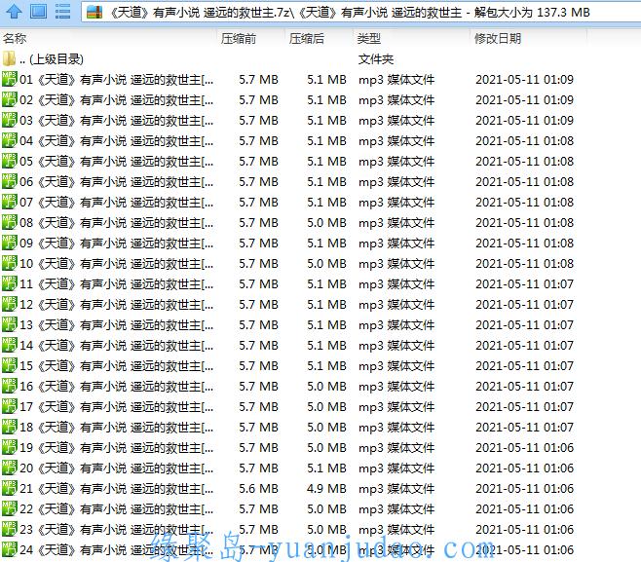Viewport: 641px width, 562px height.
Task: Select the .. (上级目录) row text
Action: point(52,59)
